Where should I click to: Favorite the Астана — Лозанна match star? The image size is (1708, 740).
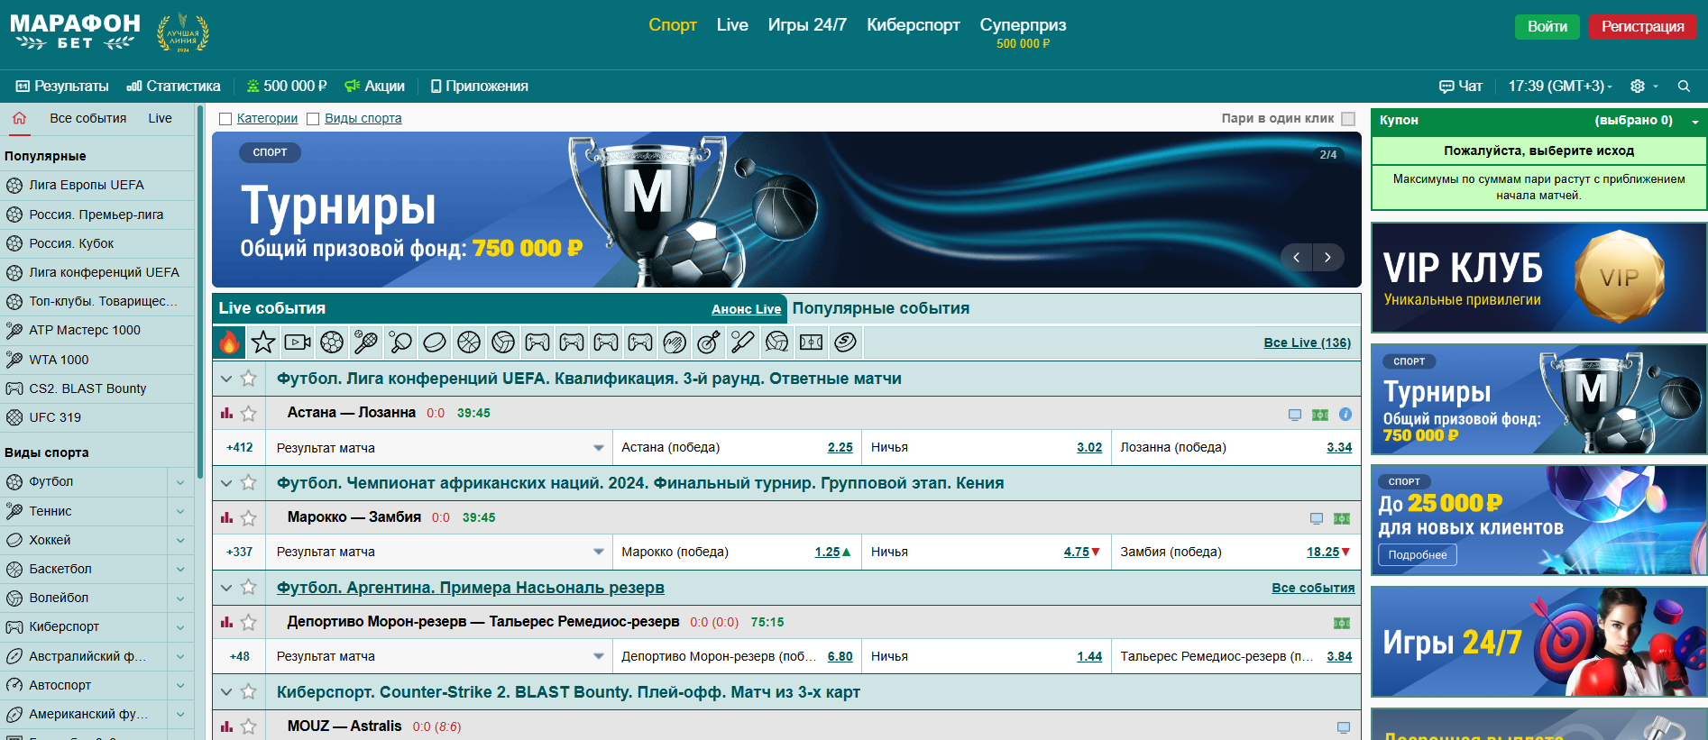[249, 413]
